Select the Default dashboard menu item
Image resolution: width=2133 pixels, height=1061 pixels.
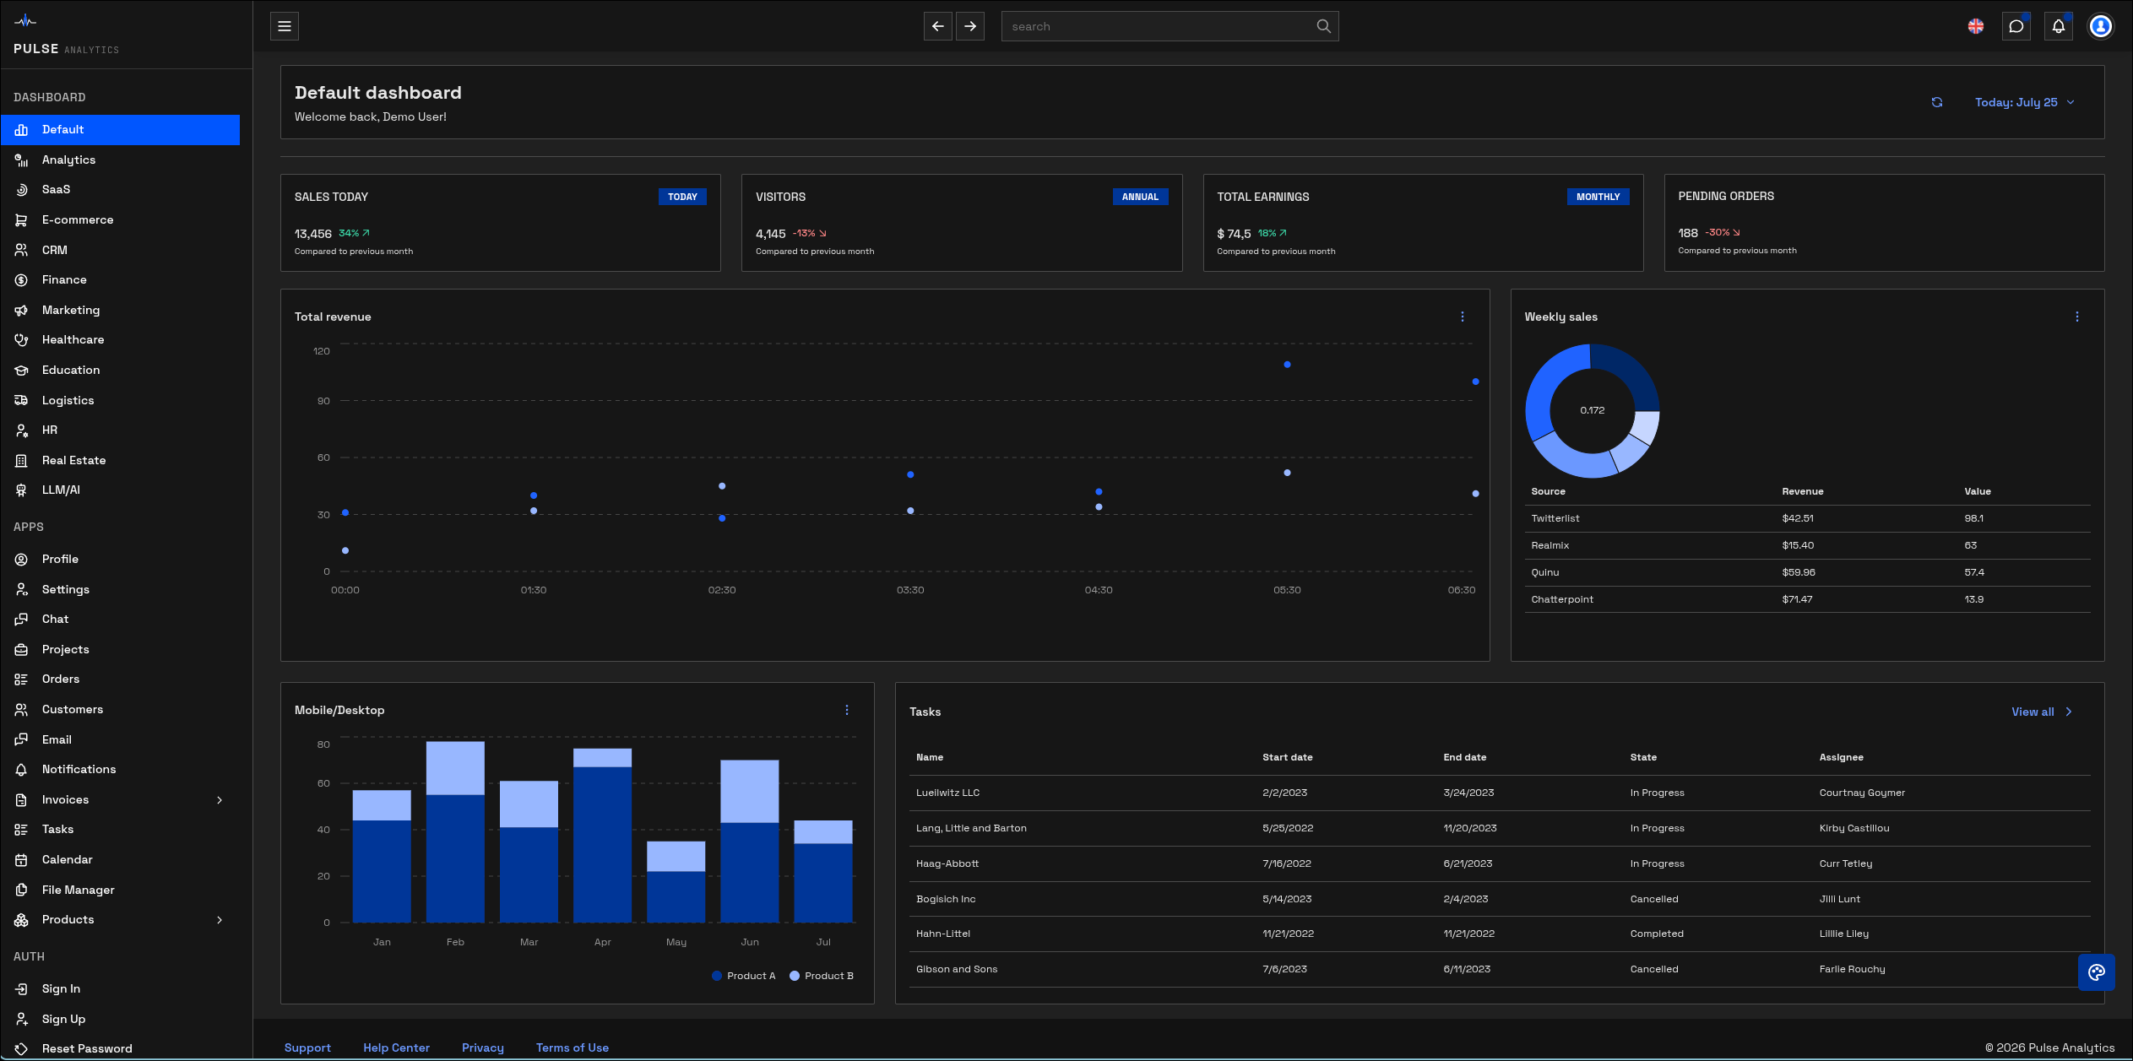point(62,129)
